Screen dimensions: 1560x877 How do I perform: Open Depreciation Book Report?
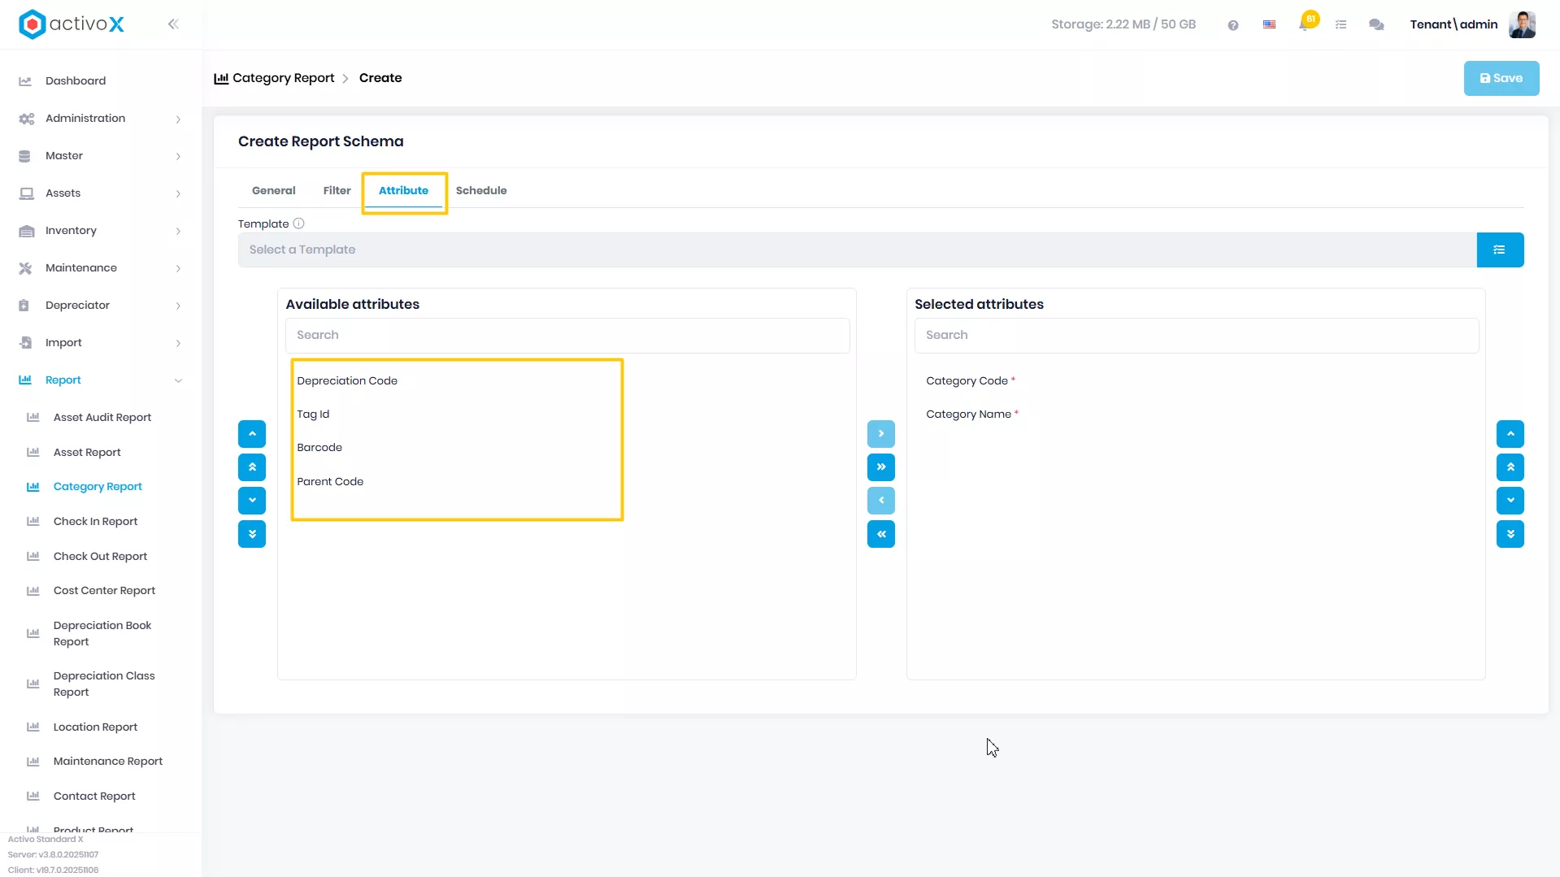pos(102,634)
